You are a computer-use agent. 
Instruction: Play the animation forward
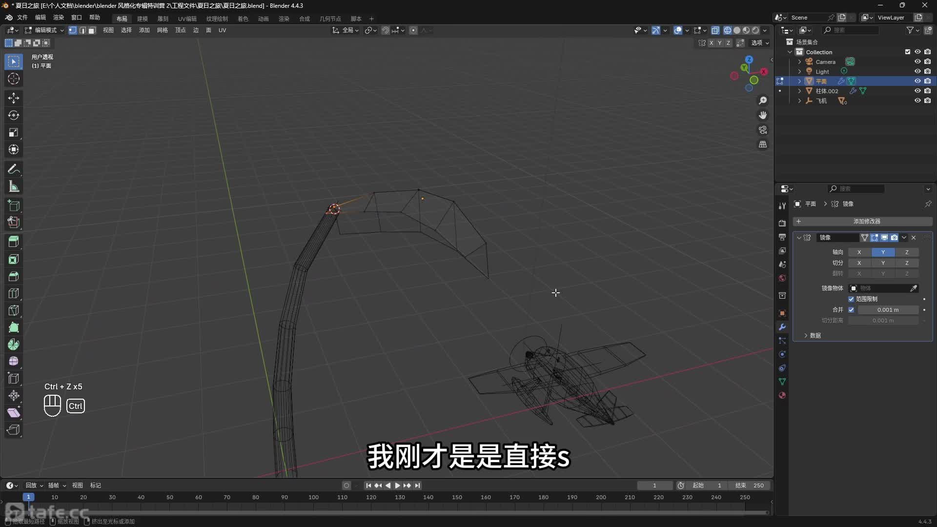(397, 486)
